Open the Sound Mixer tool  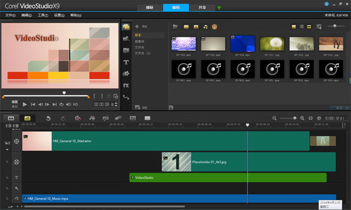click(92, 118)
